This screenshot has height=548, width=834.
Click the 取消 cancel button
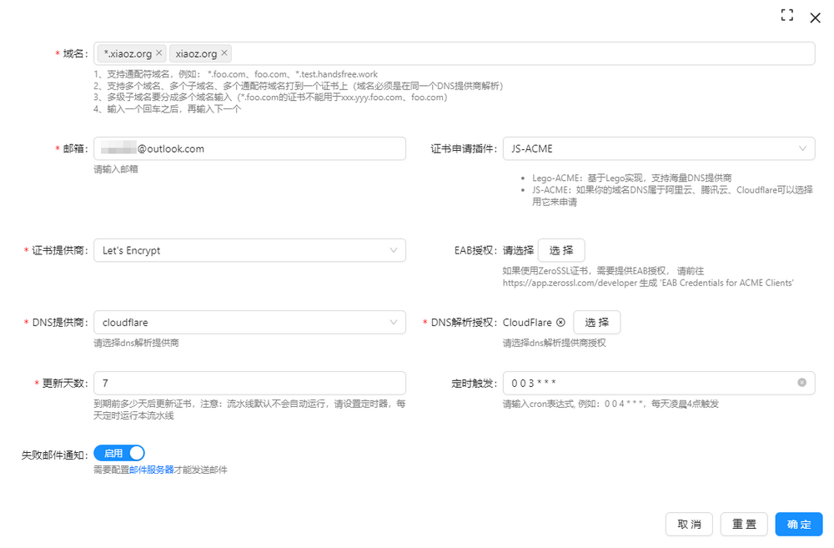pos(689,524)
